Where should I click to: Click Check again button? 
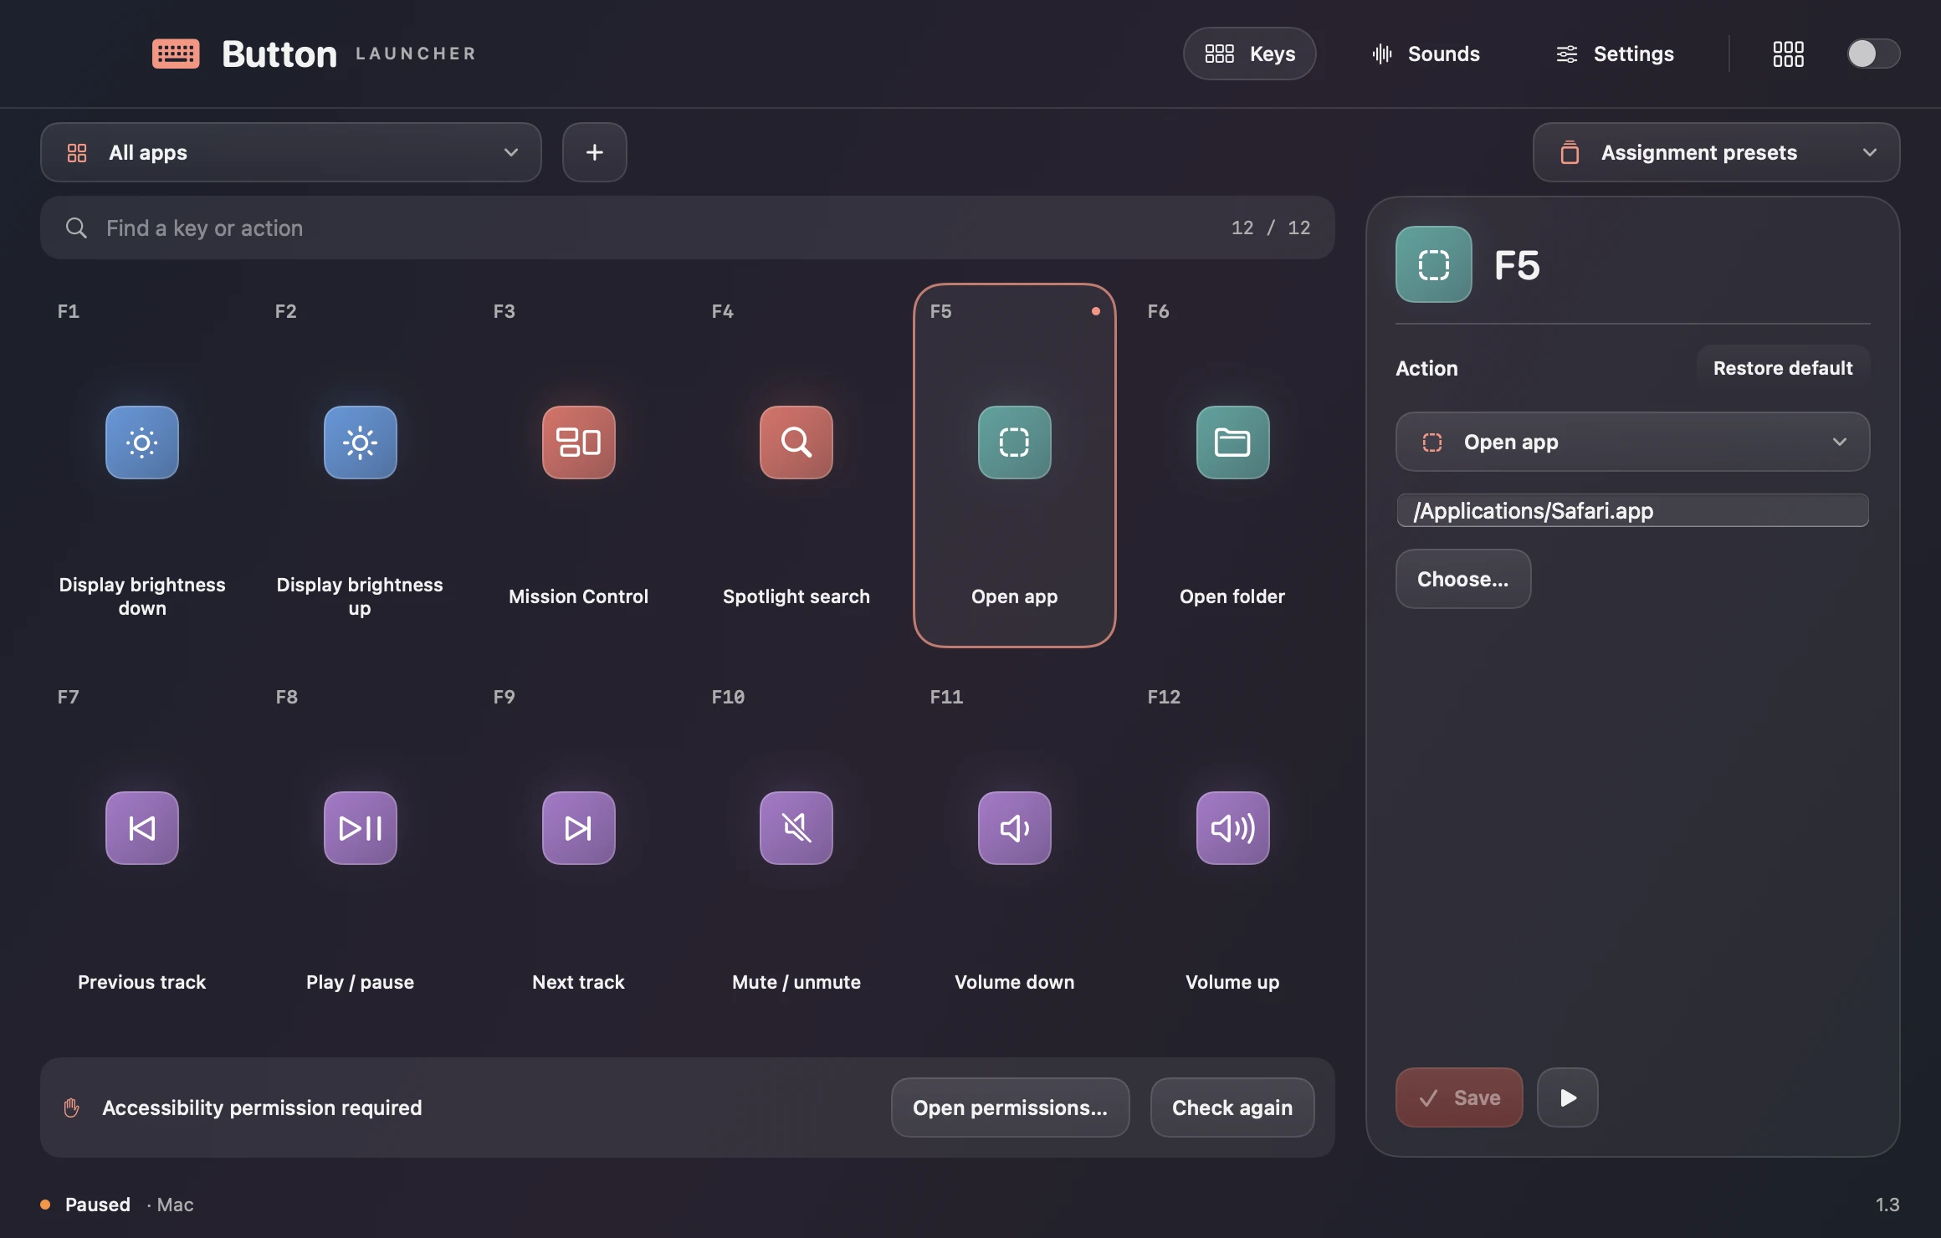(x=1232, y=1108)
